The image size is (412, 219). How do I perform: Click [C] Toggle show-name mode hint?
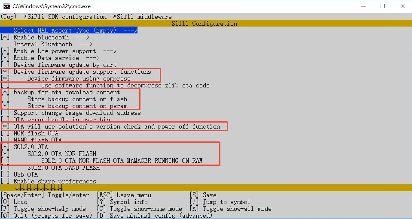(x=140, y=209)
